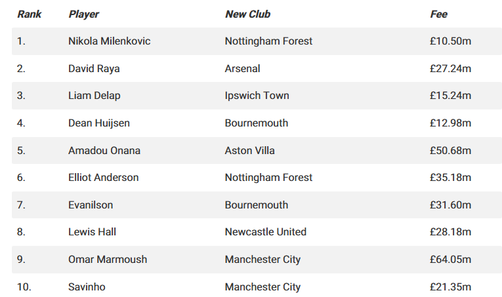Select the Amadou Onana row name
Viewport: 502px width, 297px height.
point(104,150)
